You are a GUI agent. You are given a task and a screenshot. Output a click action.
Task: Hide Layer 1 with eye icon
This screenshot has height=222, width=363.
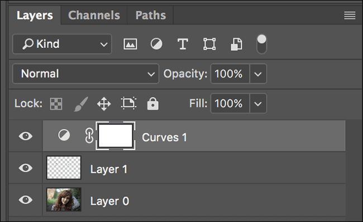(26, 168)
